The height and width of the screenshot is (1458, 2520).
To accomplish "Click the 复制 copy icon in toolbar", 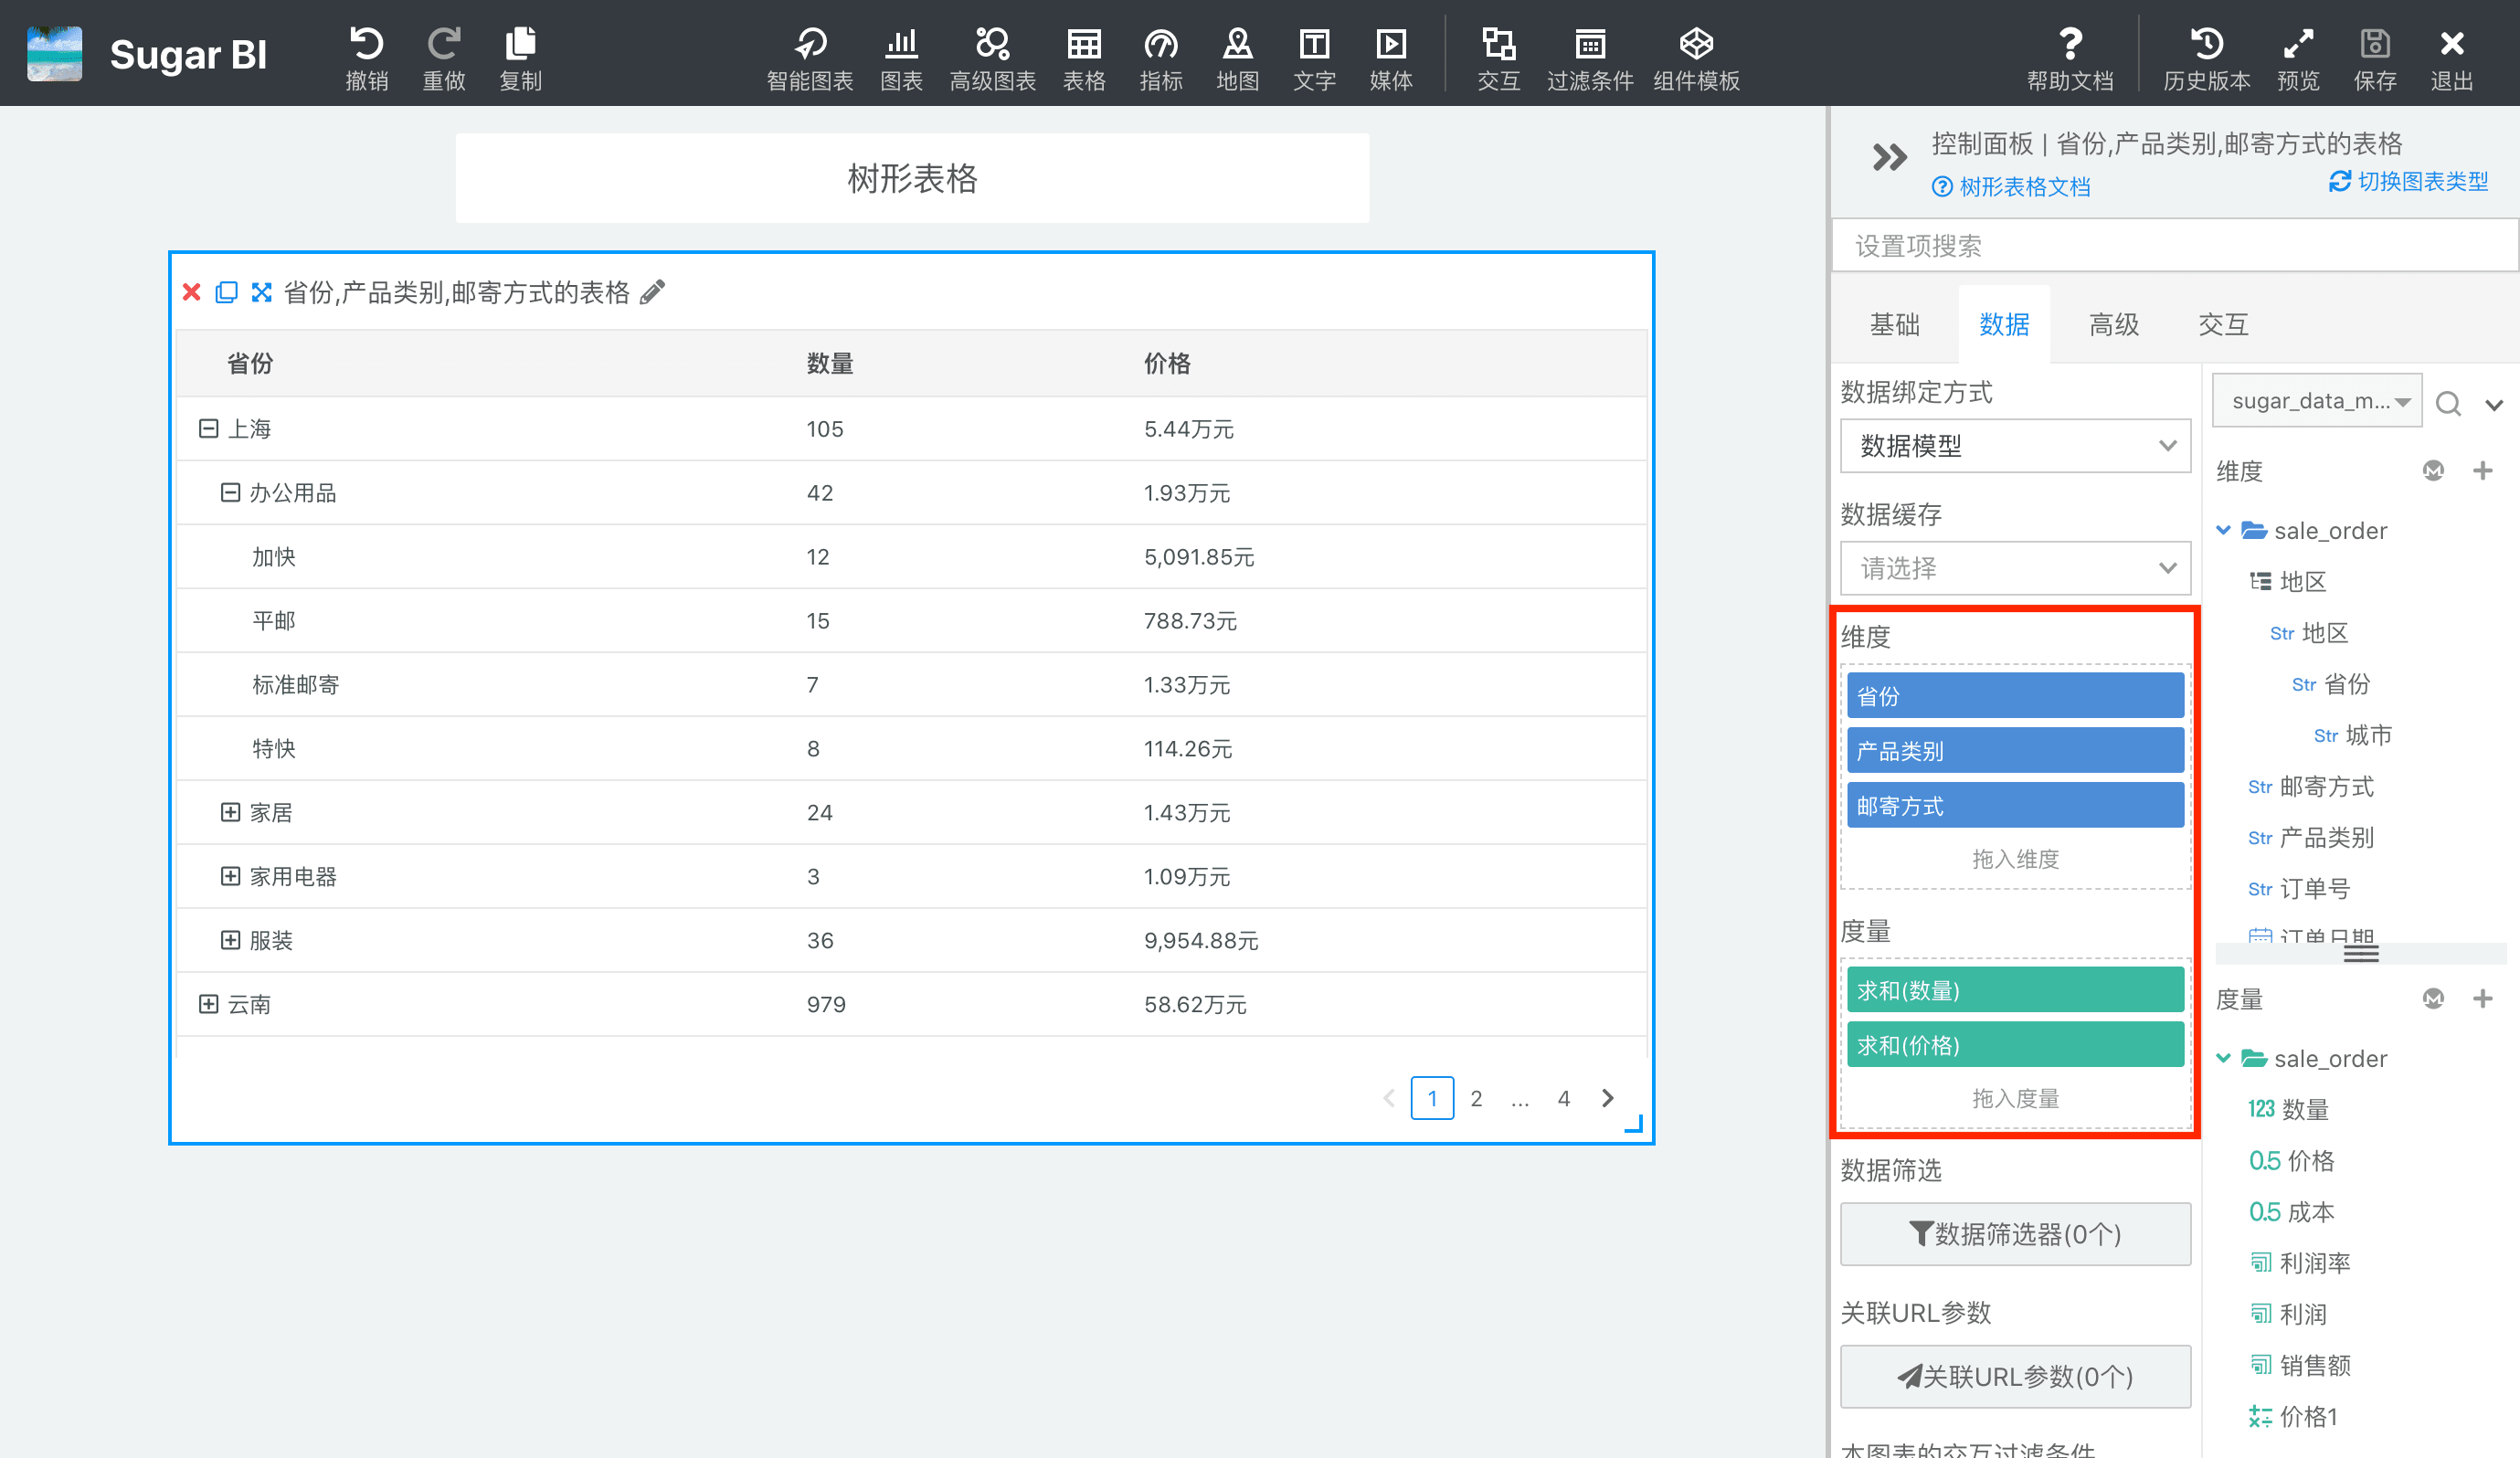I will [x=520, y=44].
